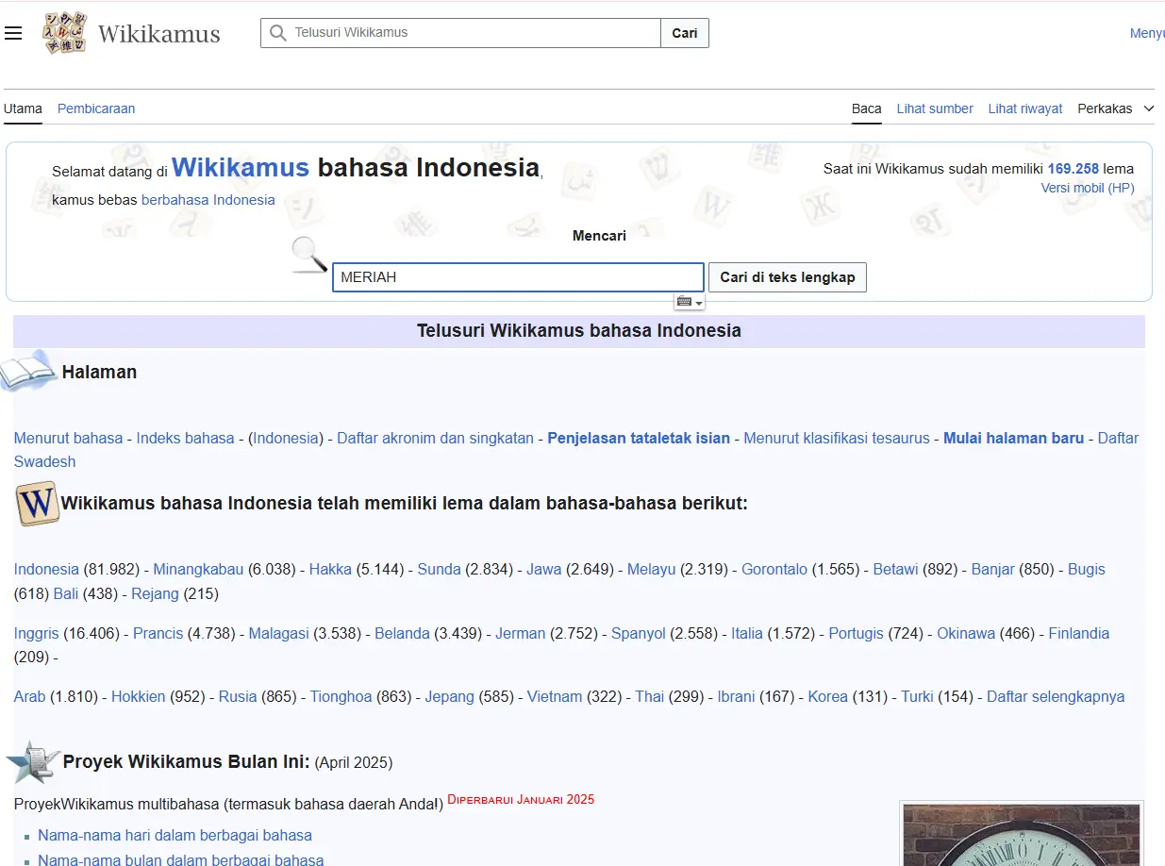
Task: Click the Wikikamus puzzle logo
Action: [64, 32]
